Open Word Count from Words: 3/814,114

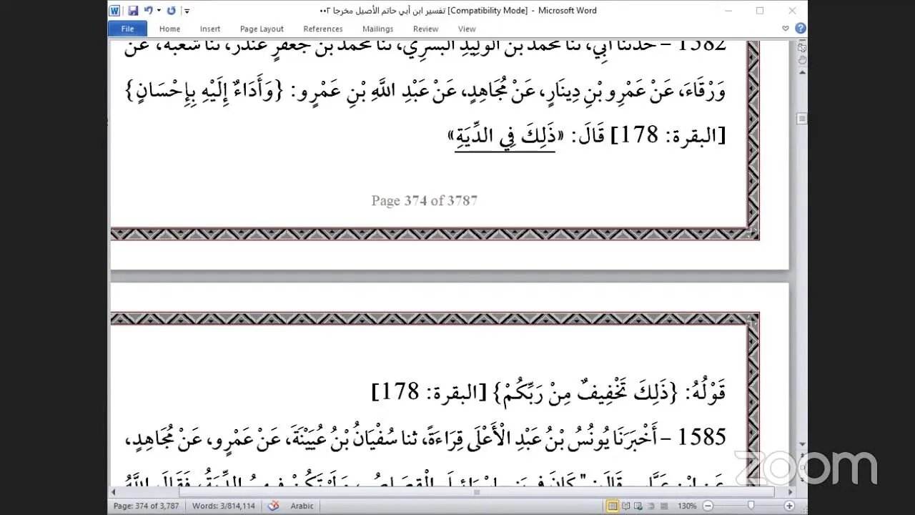224,506
